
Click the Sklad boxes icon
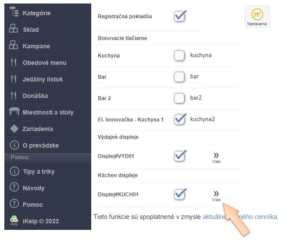click(x=14, y=30)
